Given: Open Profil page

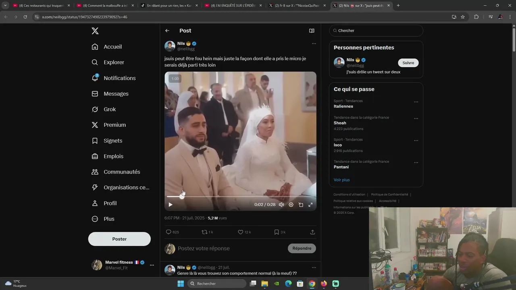Looking at the screenshot, I should [104, 203].
